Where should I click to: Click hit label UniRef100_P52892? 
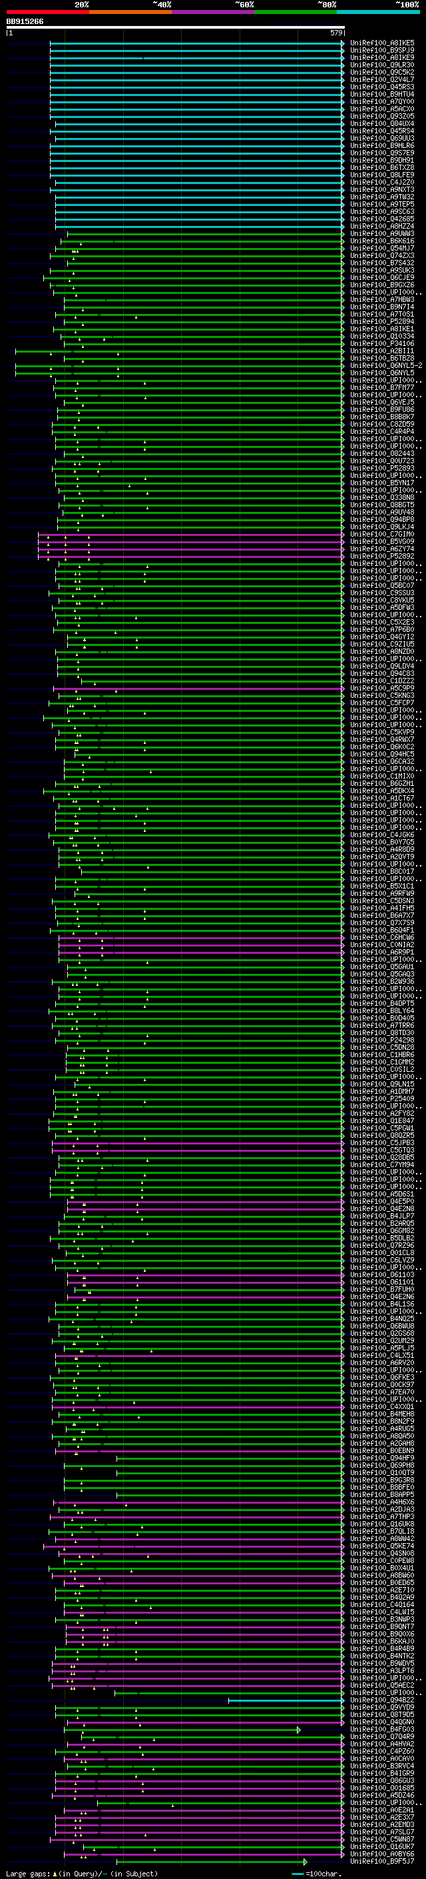[x=382, y=556]
